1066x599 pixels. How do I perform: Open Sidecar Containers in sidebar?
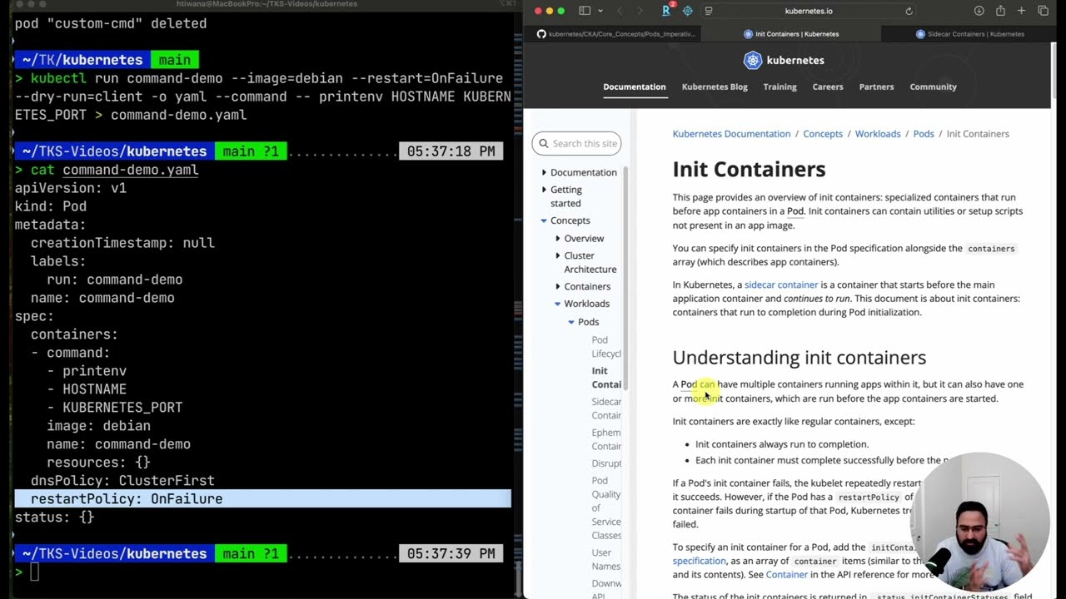click(606, 408)
